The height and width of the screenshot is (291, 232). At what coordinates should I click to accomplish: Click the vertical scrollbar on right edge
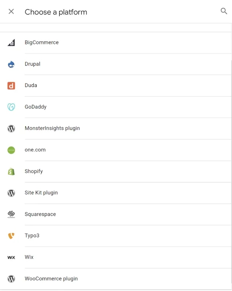tap(232, 174)
